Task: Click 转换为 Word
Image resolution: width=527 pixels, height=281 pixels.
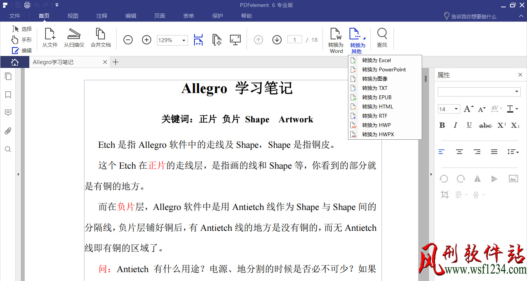Action: coord(336,40)
